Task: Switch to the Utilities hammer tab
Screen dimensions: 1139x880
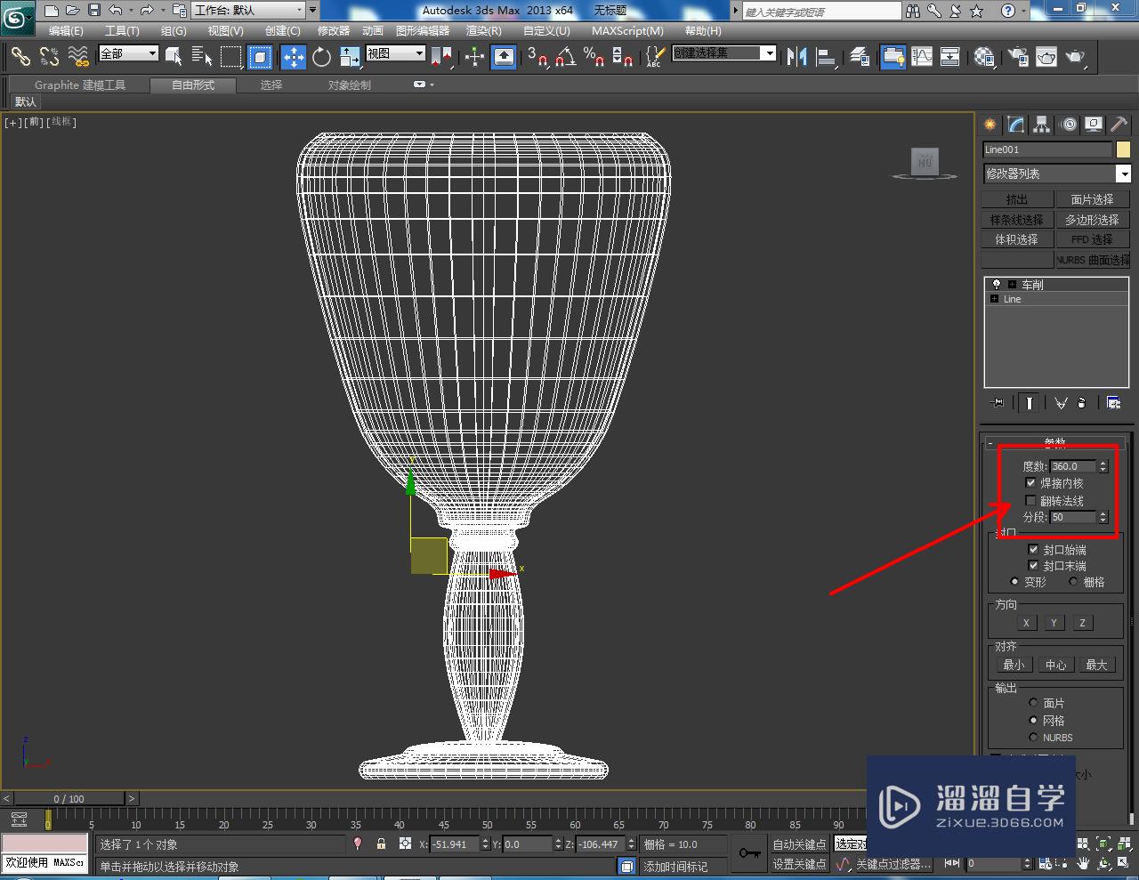Action: click(x=1119, y=125)
